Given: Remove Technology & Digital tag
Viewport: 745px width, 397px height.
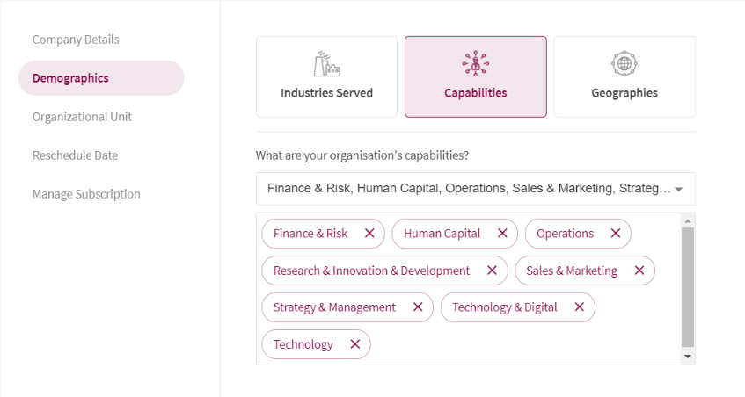Looking at the screenshot, I should (579, 307).
